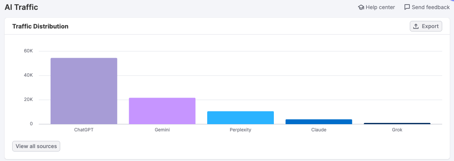
Task: Click the Traffic Distribution heading
Action: (x=40, y=26)
